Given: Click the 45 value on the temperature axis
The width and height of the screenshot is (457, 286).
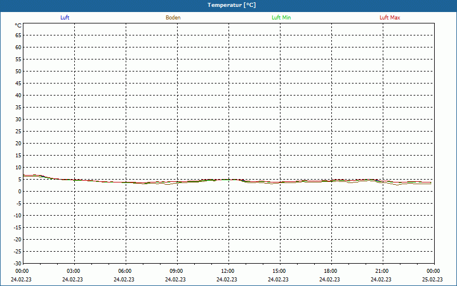Looking at the screenshot, I should 18,84.
